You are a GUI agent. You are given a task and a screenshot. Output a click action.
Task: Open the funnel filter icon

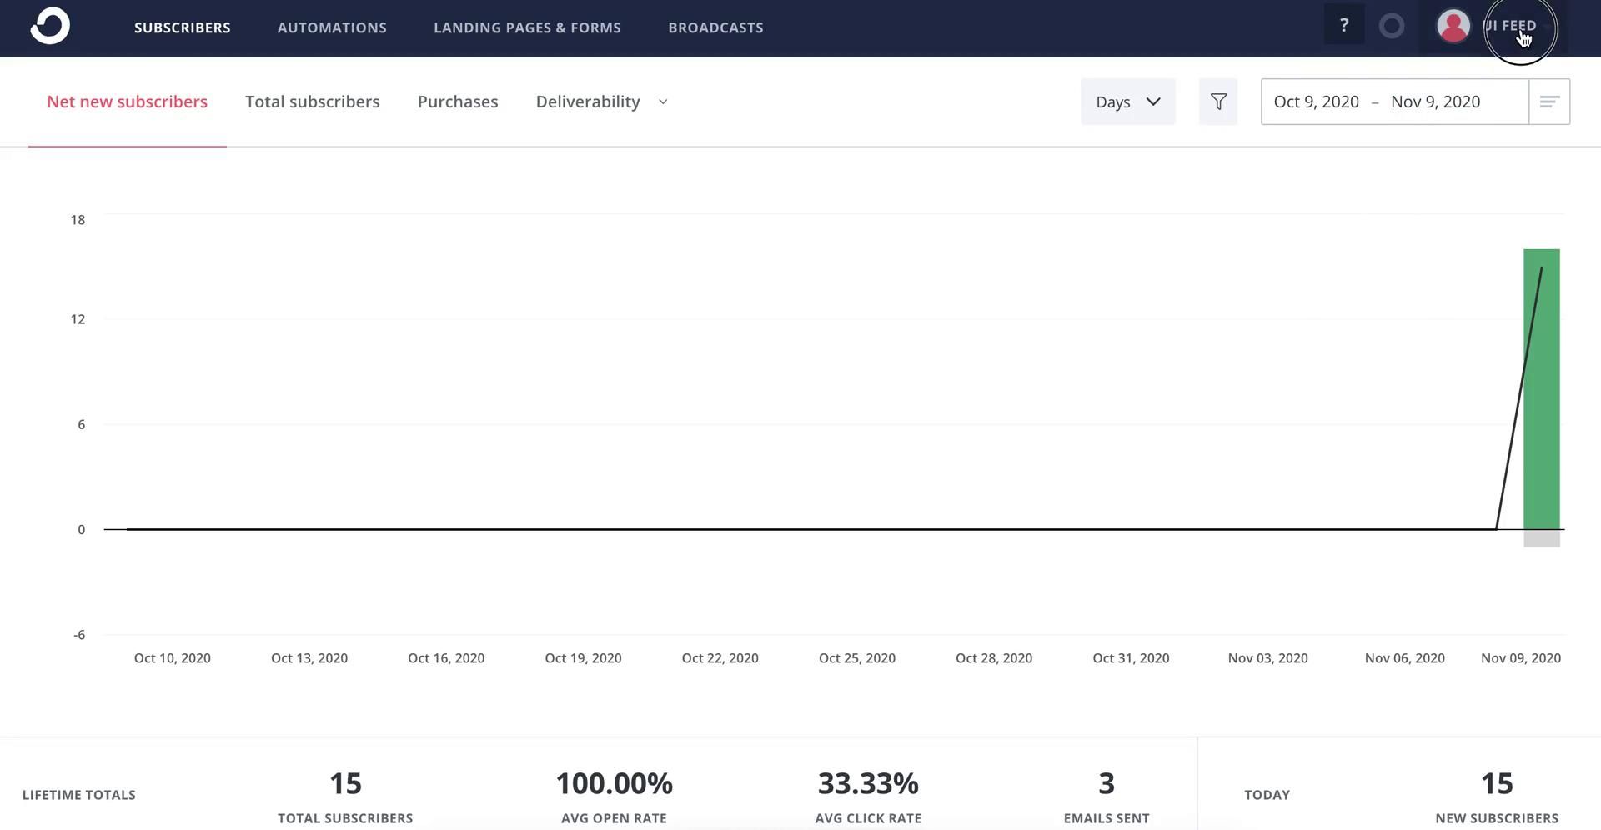tap(1217, 102)
